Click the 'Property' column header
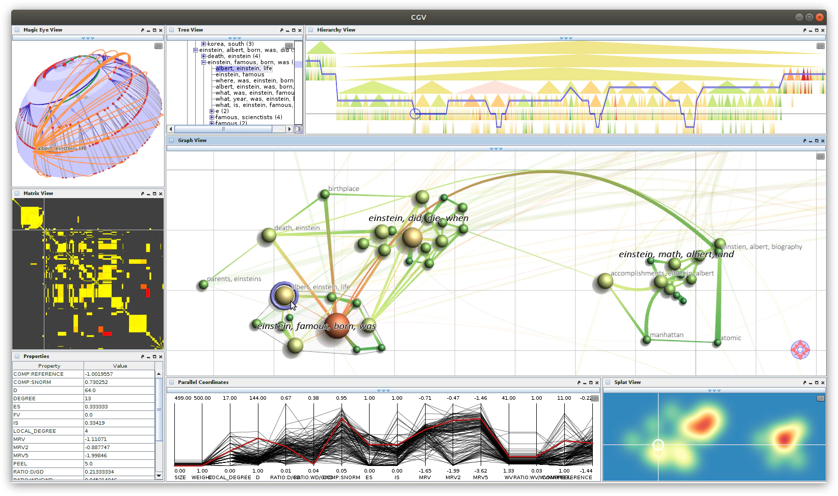Image resolution: width=838 pixels, height=496 pixels. coord(48,366)
